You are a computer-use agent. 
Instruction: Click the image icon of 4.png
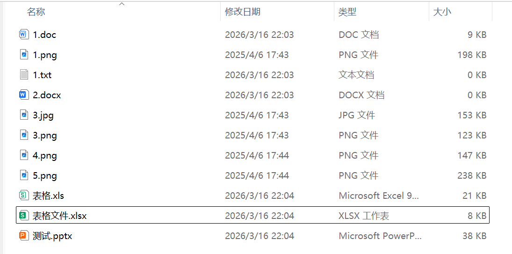(24, 155)
